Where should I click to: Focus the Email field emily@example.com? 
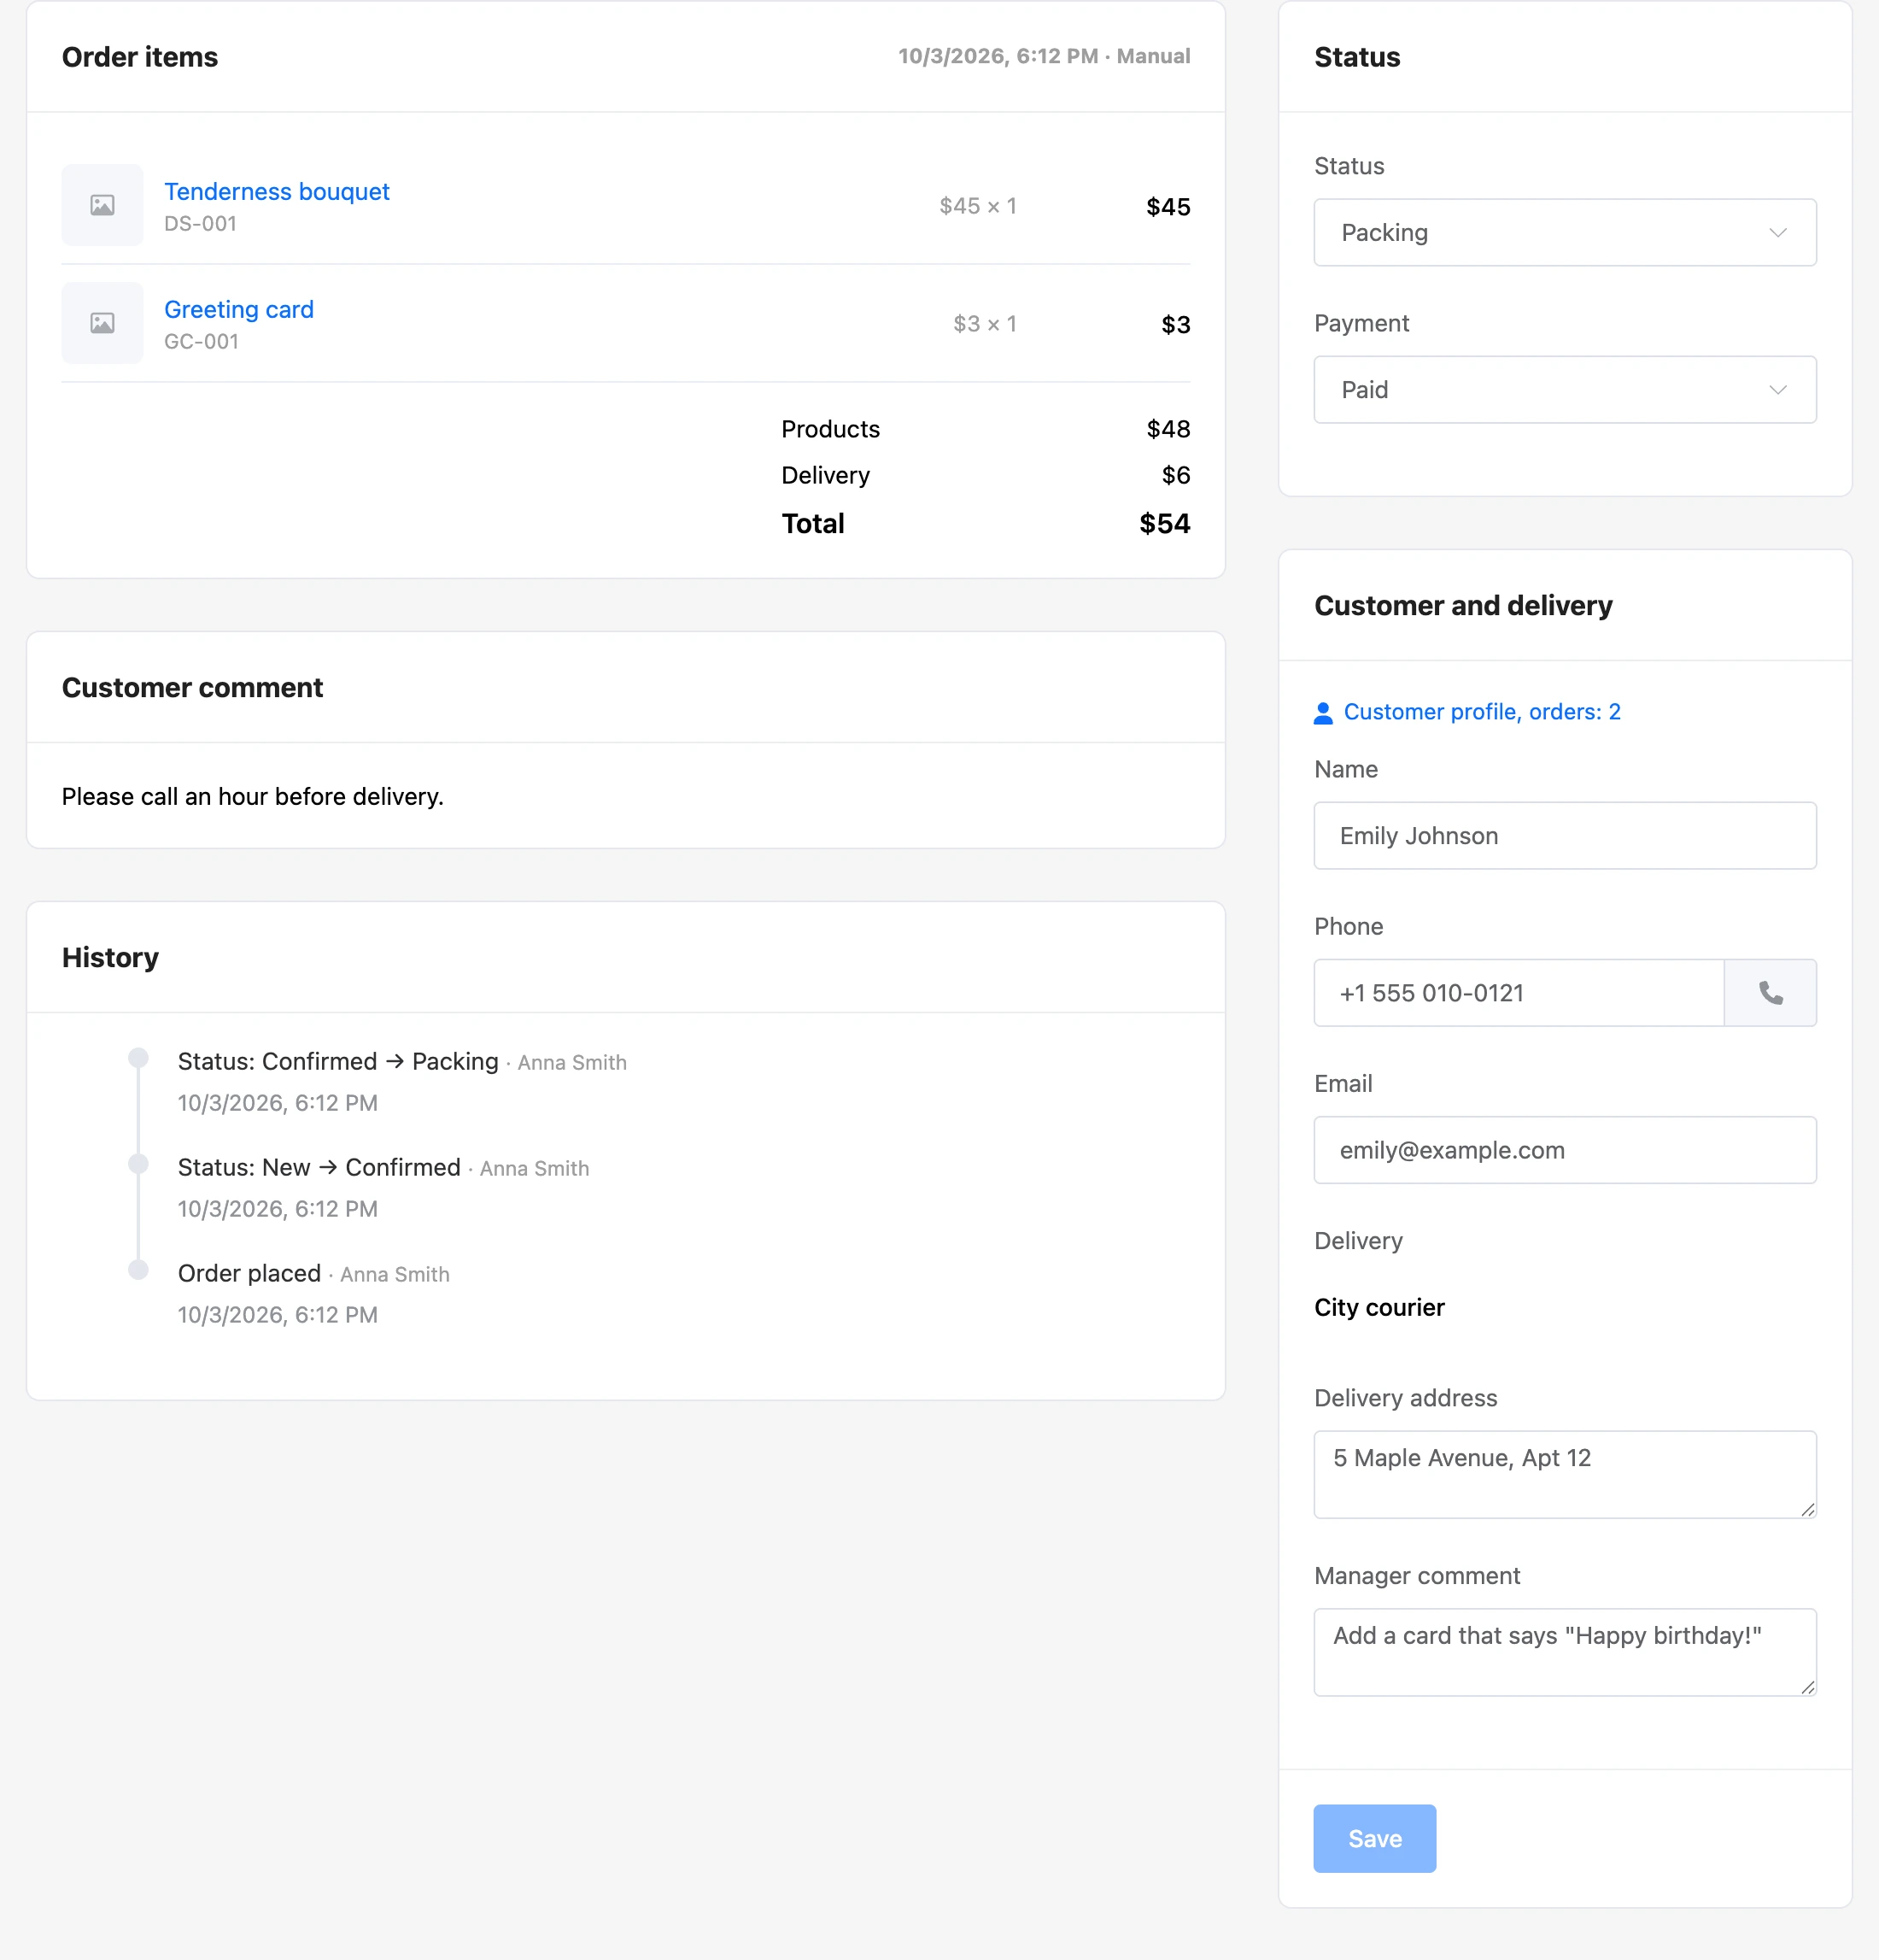pos(1566,1150)
